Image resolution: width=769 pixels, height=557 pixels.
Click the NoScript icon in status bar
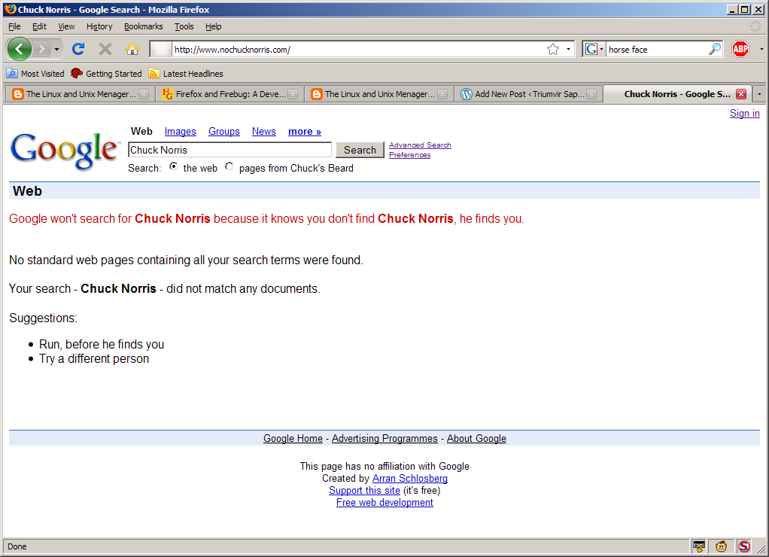(x=744, y=546)
